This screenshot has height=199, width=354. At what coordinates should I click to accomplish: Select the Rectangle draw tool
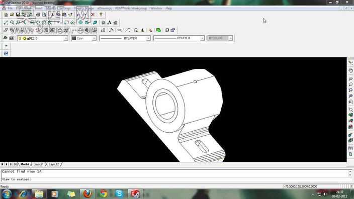[x=66, y=23]
